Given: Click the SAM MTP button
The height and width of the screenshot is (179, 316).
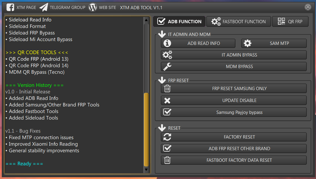Looking at the screenshot, I should 274,43.
